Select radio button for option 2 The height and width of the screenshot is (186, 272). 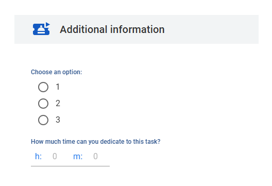(x=43, y=104)
